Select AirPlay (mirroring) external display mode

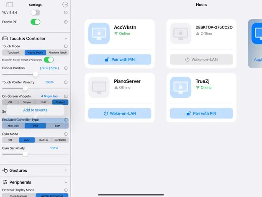click(52, 195)
